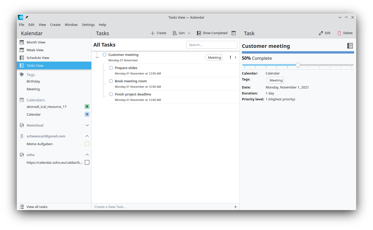Open the Settings menu

pyautogui.click(x=88, y=25)
